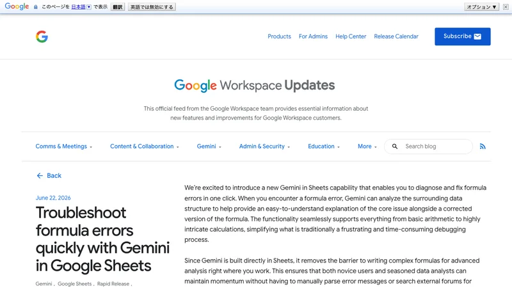Click the 翻訳 translate button
512x288 pixels.
coord(118,7)
